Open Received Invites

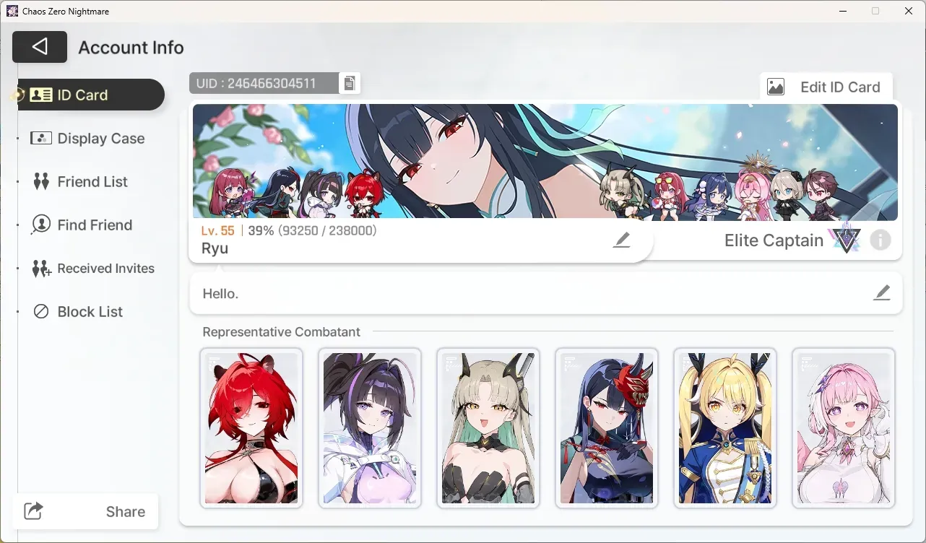click(x=93, y=268)
